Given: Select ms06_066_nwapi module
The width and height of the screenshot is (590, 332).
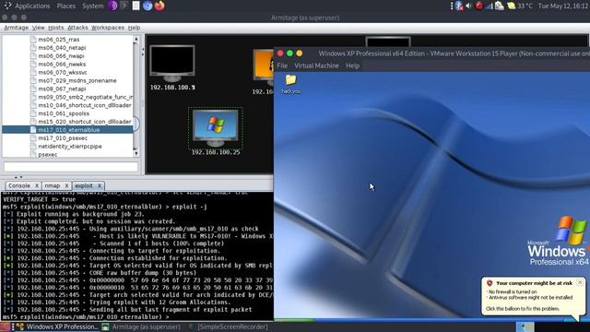Looking at the screenshot, I should pyautogui.click(x=62, y=56).
